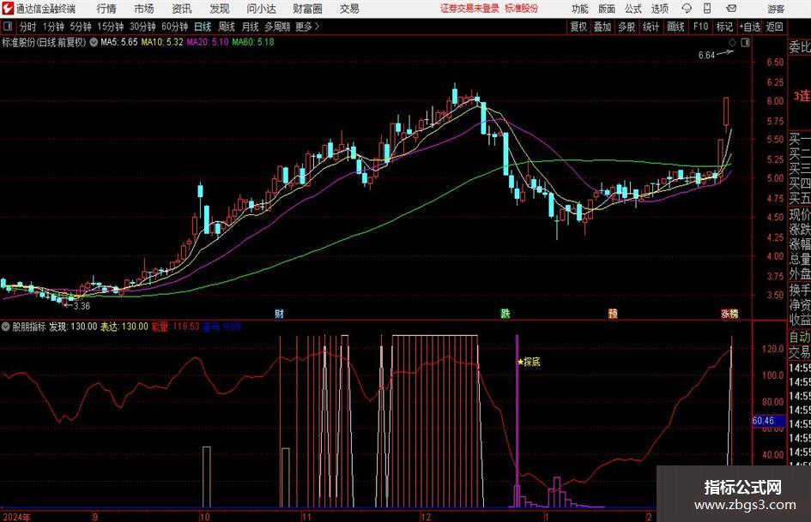Open the 发现 menu

[x=220, y=9]
